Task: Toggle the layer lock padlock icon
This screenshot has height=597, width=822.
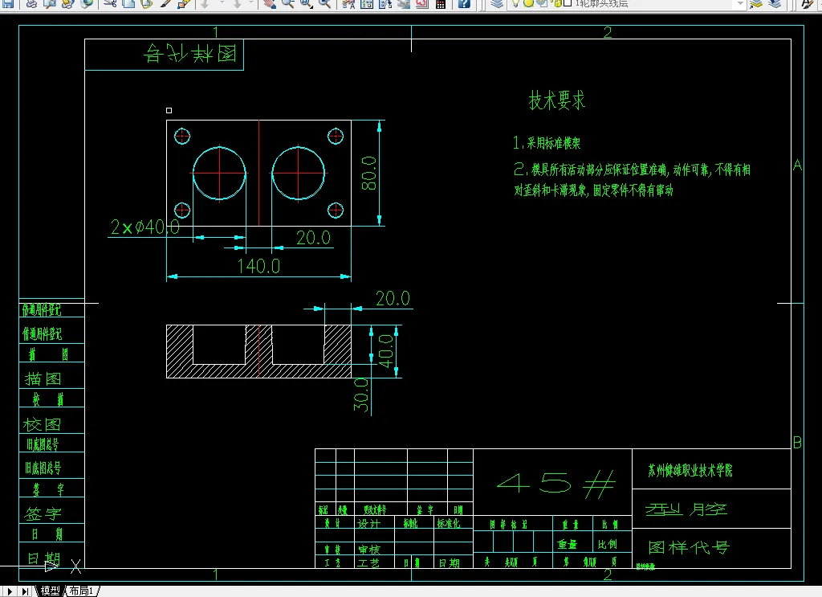Action: [x=557, y=3]
